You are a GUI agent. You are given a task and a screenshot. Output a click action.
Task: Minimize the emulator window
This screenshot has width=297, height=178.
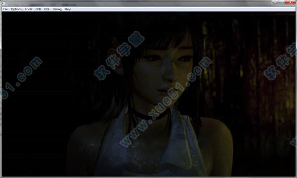(x=275, y=2)
